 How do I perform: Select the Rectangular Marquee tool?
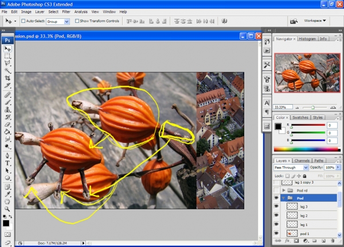[7, 56]
